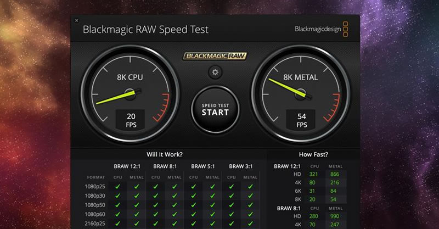This screenshot has width=439, height=229.
Task: Click BRAW 5:1 column header
Action: pyautogui.click(x=202, y=166)
